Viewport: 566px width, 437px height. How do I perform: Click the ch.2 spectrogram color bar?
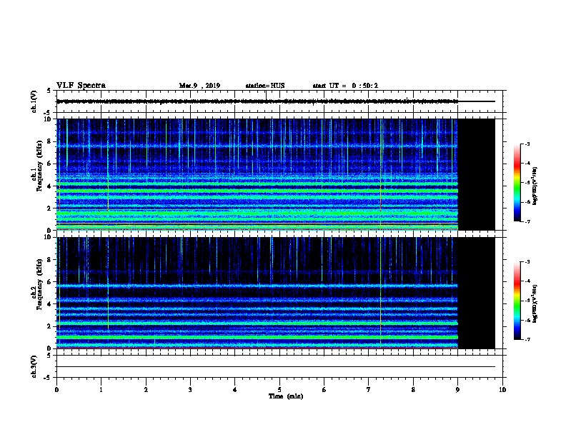click(x=517, y=301)
